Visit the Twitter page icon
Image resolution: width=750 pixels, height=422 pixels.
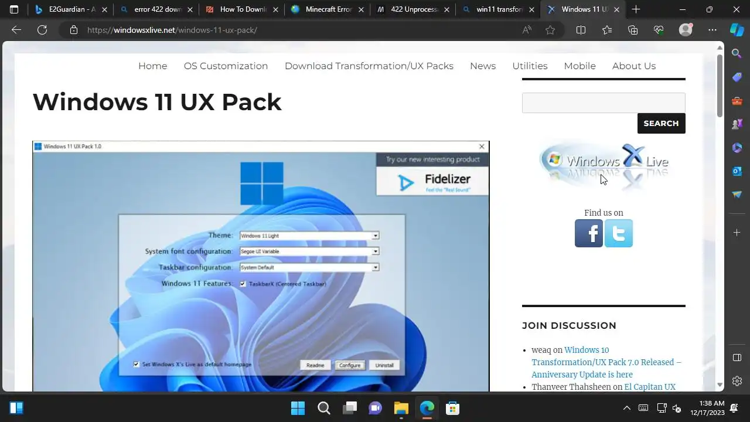point(619,233)
